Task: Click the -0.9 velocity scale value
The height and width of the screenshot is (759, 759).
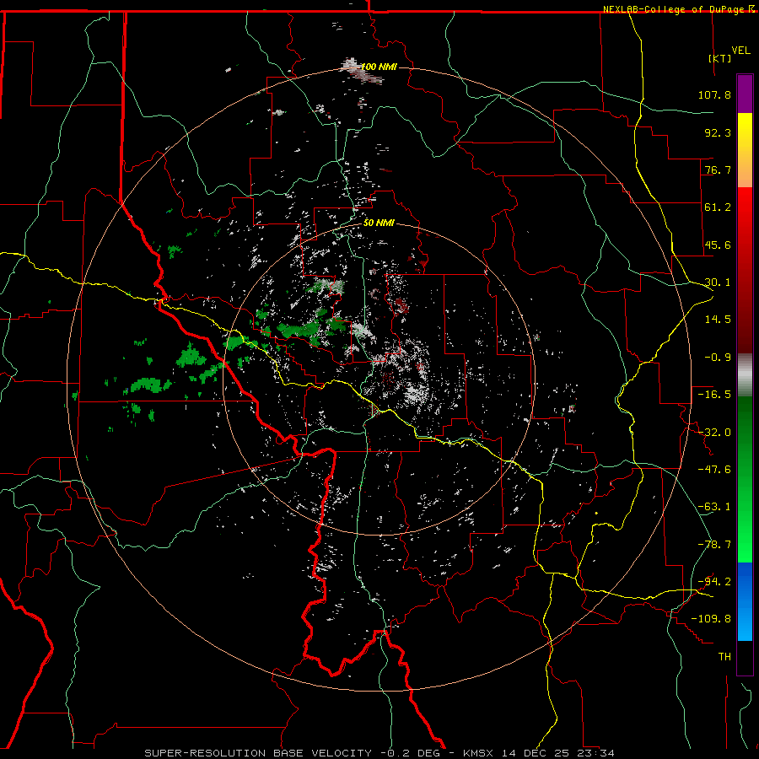Action: pos(718,358)
